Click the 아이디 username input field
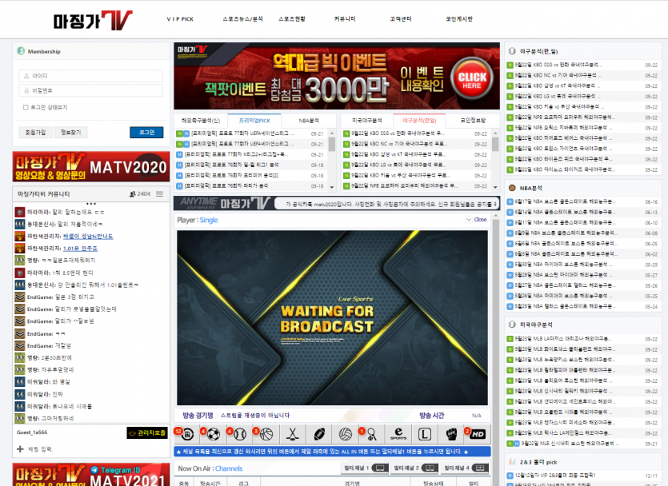Viewport: 668px width, 486px height. pyautogui.click(x=96, y=76)
